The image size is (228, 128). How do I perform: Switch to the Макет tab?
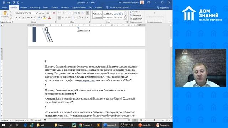pyautogui.click(x=46, y=7)
